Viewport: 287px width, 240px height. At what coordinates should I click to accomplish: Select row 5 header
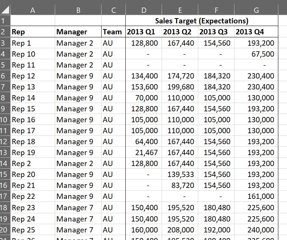pos(5,65)
